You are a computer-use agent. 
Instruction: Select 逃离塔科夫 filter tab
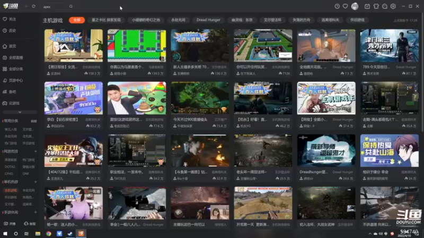[x=330, y=20]
